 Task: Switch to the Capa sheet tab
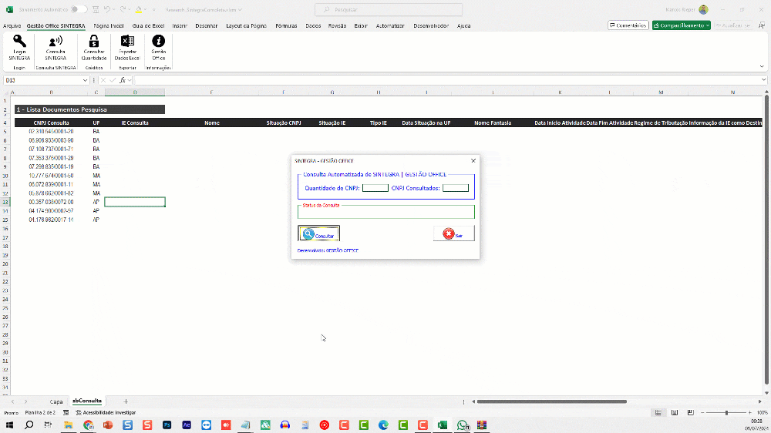[x=56, y=401]
